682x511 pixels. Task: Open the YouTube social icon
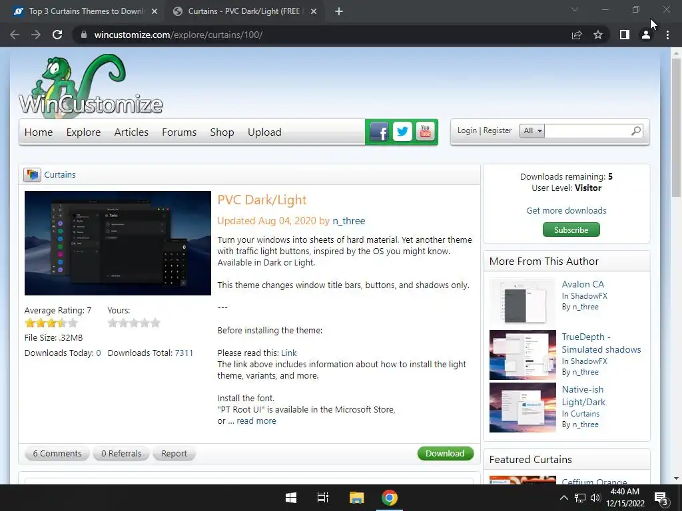click(426, 131)
